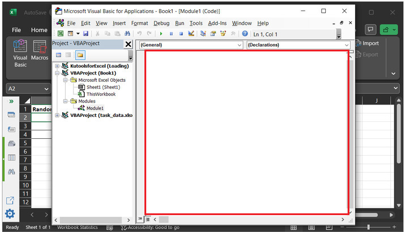
Task: Click the Macros button in Excel ribbon
Action: tap(40, 51)
